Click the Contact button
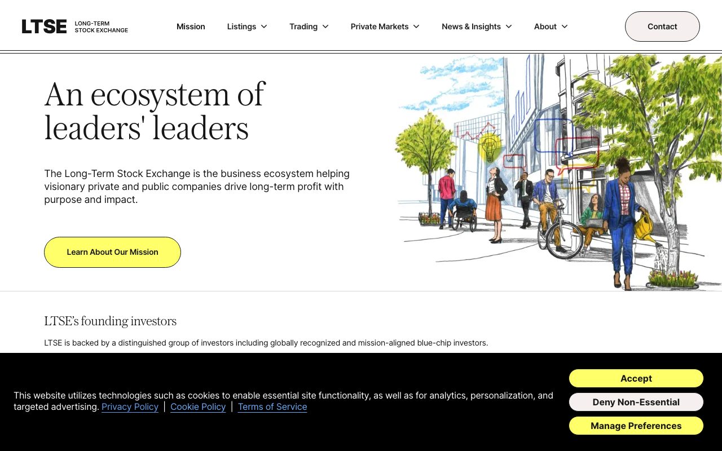Image resolution: width=722 pixels, height=451 pixels. [662, 26]
